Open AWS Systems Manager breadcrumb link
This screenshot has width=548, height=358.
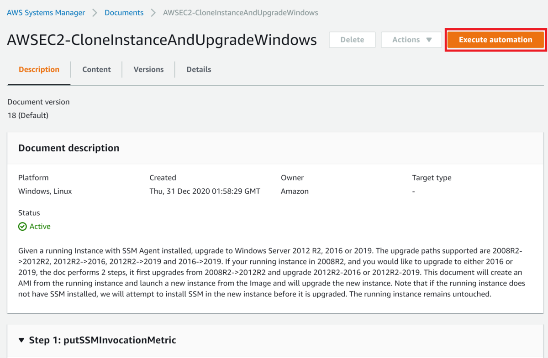46,13
